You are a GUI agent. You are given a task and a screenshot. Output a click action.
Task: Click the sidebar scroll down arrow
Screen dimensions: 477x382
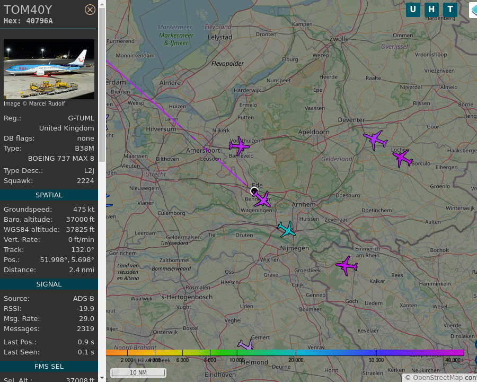pyautogui.click(x=102, y=378)
